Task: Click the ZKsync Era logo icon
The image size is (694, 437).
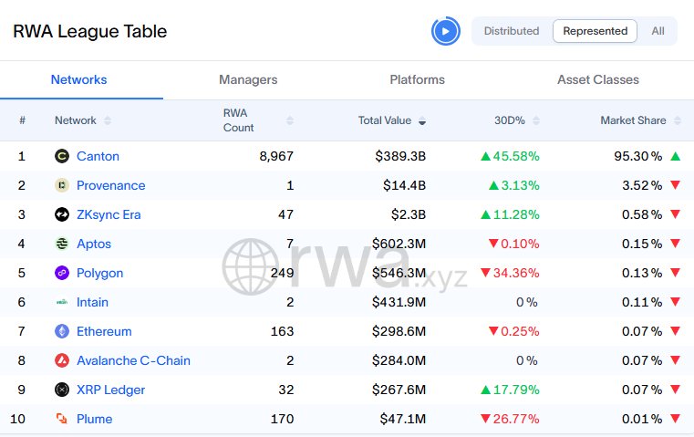Action: (62, 214)
